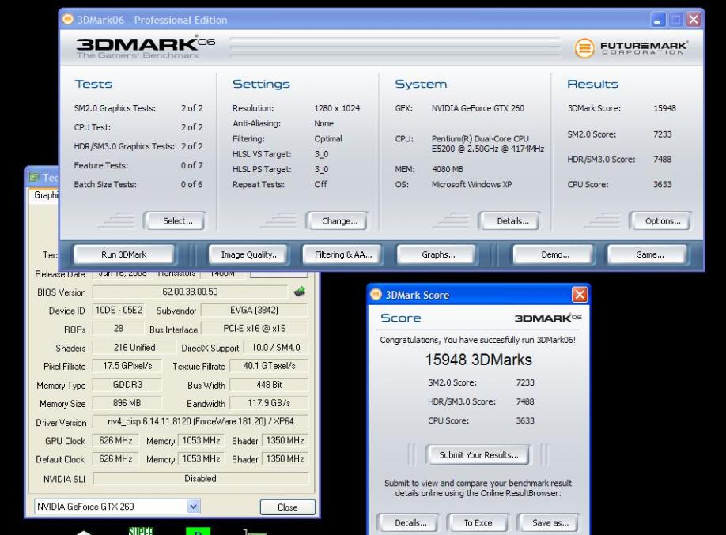The height and width of the screenshot is (535, 726).
Task: Click the Change... settings button
Action: point(337,220)
